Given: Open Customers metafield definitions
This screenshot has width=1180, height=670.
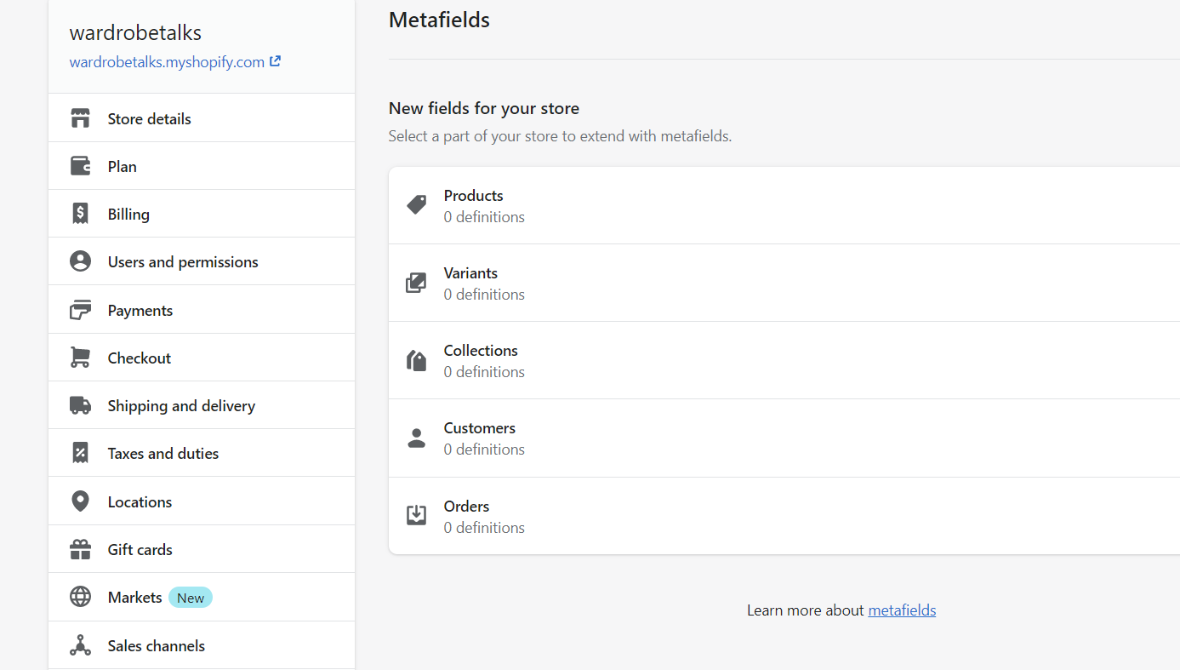Looking at the screenshot, I should point(784,438).
